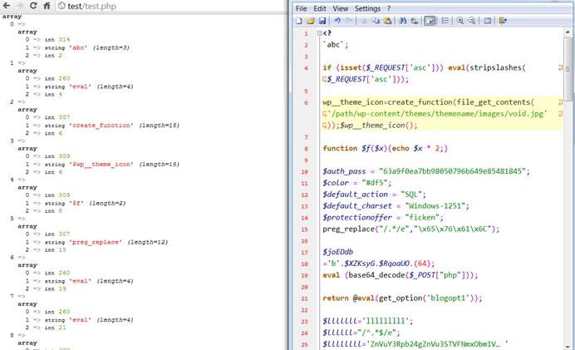Click the $protectionoffer variable on line 14
Screen dimensions: 575x350
pyautogui.click(x=357, y=217)
